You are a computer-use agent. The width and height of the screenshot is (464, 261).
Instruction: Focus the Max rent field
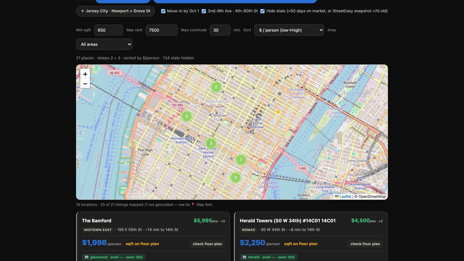pyautogui.click(x=162, y=30)
